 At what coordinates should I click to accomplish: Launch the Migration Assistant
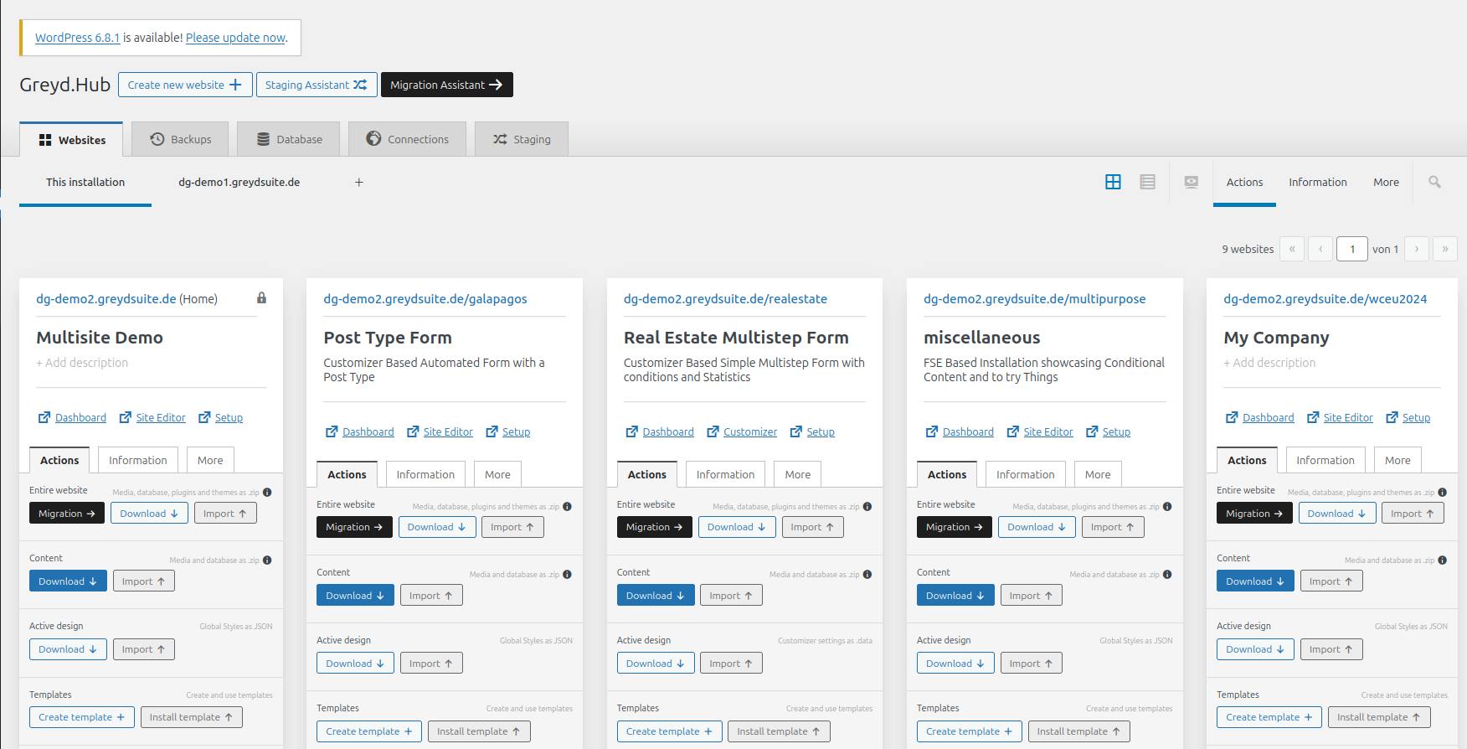click(446, 85)
